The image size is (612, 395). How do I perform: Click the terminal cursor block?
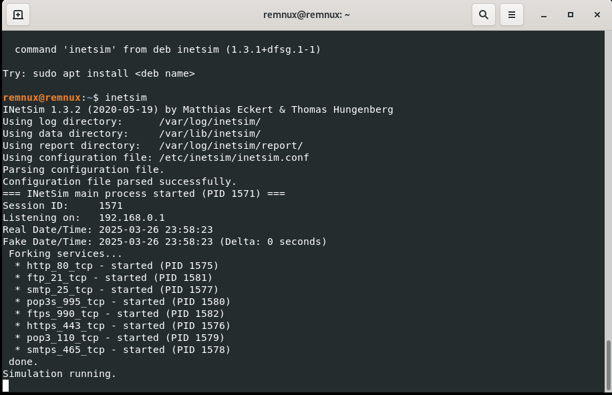(x=6, y=386)
